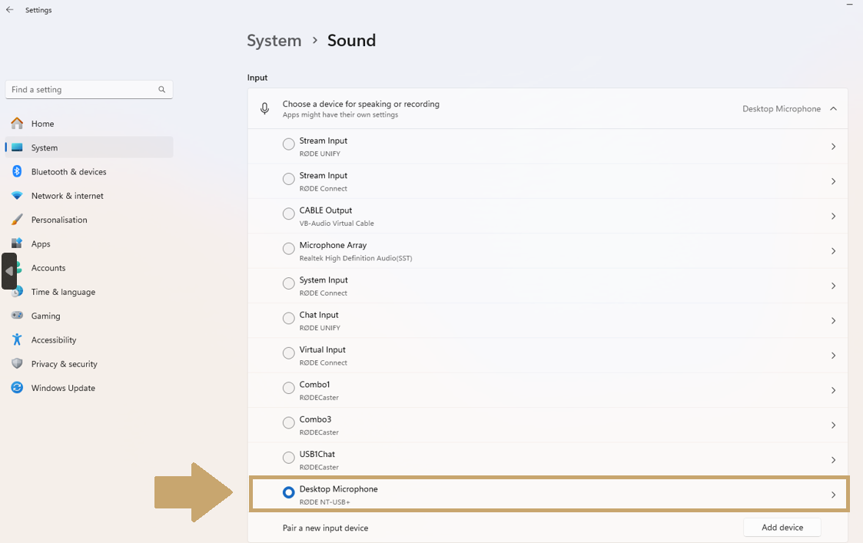Click the Gaming controller icon
863x543 pixels.
[17, 316]
